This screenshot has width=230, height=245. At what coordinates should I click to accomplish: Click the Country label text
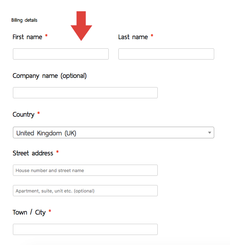point(24,115)
